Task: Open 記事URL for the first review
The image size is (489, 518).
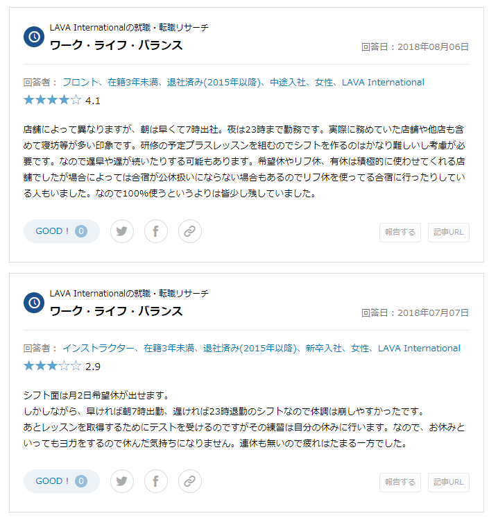Action: tap(448, 233)
